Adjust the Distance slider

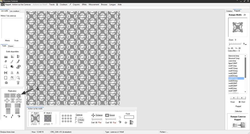(x=97, y=119)
